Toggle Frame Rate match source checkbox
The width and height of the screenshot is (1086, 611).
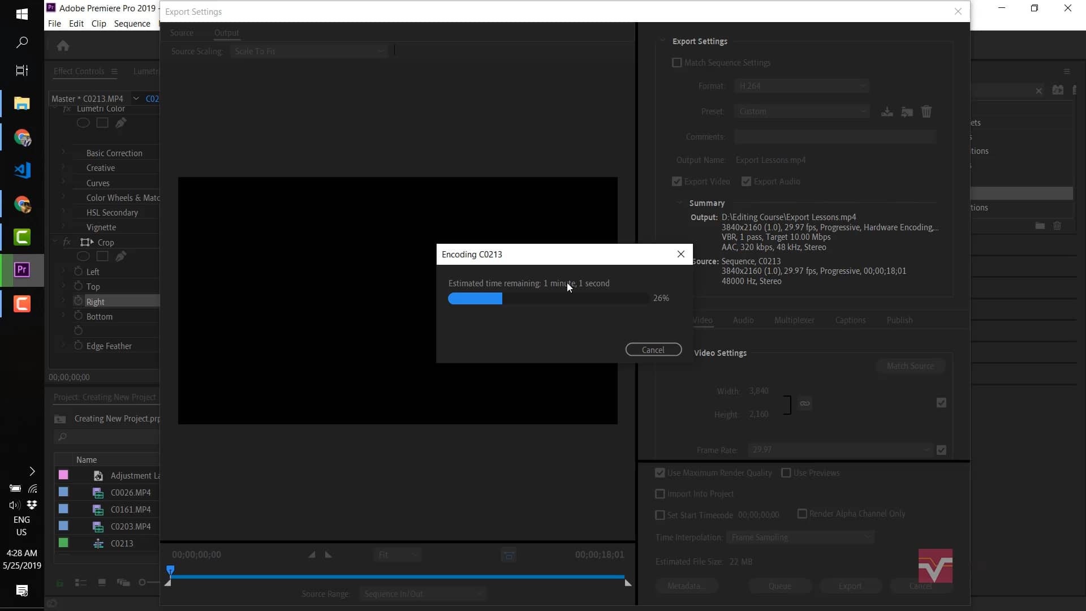tap(941, 450)
